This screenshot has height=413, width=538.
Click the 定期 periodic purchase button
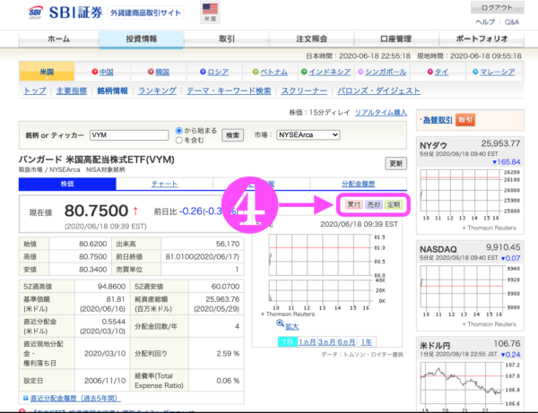coord(394,204)
